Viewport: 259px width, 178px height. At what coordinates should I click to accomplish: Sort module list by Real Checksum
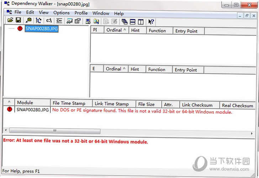coord(238,106)
